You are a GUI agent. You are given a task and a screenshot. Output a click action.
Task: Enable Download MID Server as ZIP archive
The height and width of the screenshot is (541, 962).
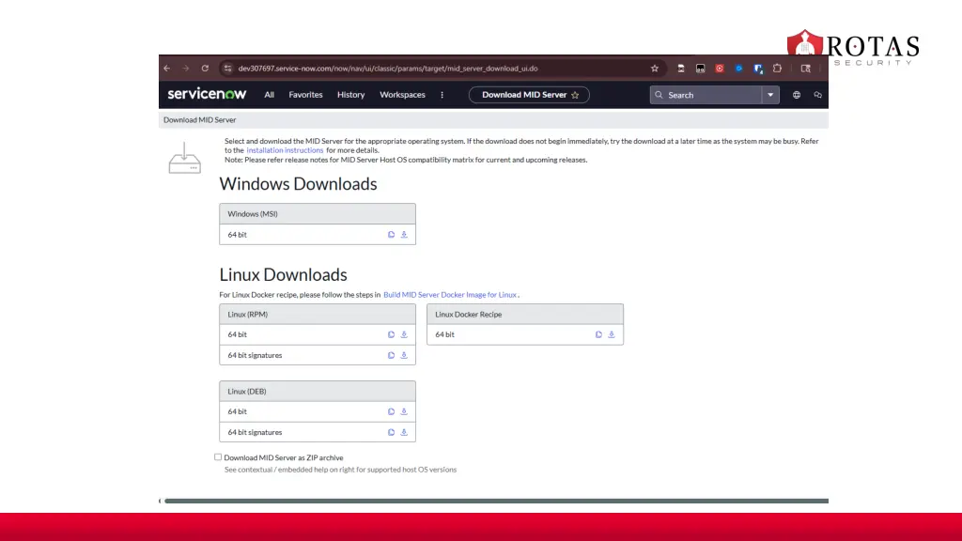(x=218, y=457)
